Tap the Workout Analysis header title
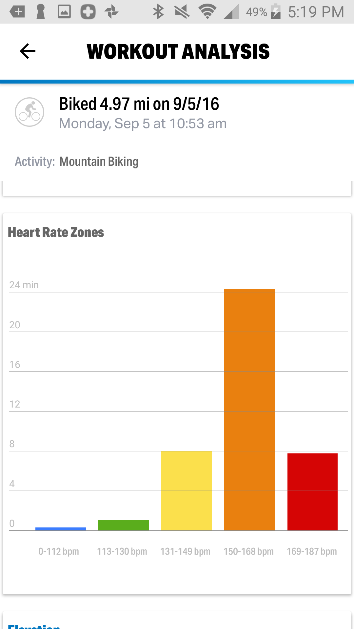This screenshot has height=629, width=354. coord(178,51)
